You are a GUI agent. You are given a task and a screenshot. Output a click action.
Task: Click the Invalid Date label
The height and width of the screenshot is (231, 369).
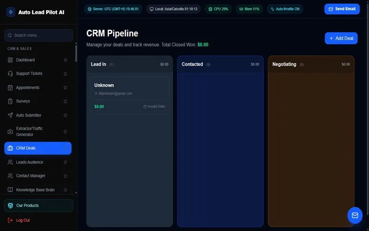[156, 107]
